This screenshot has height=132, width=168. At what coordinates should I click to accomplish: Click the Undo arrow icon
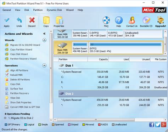[19, 20]
